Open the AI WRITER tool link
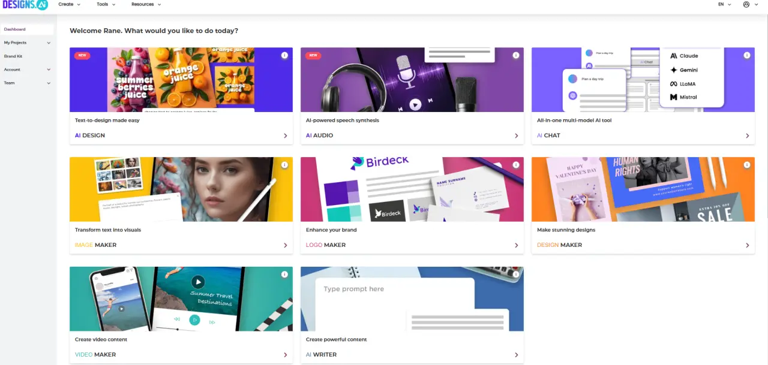This screenshot has height=365, width=768. (321, 355)
